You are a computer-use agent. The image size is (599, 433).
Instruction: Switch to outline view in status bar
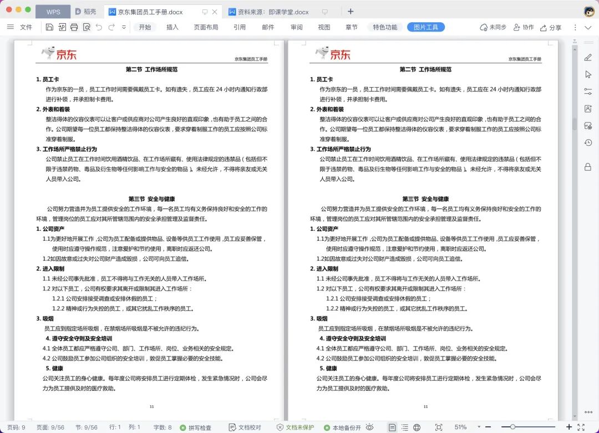click(404, 427)
